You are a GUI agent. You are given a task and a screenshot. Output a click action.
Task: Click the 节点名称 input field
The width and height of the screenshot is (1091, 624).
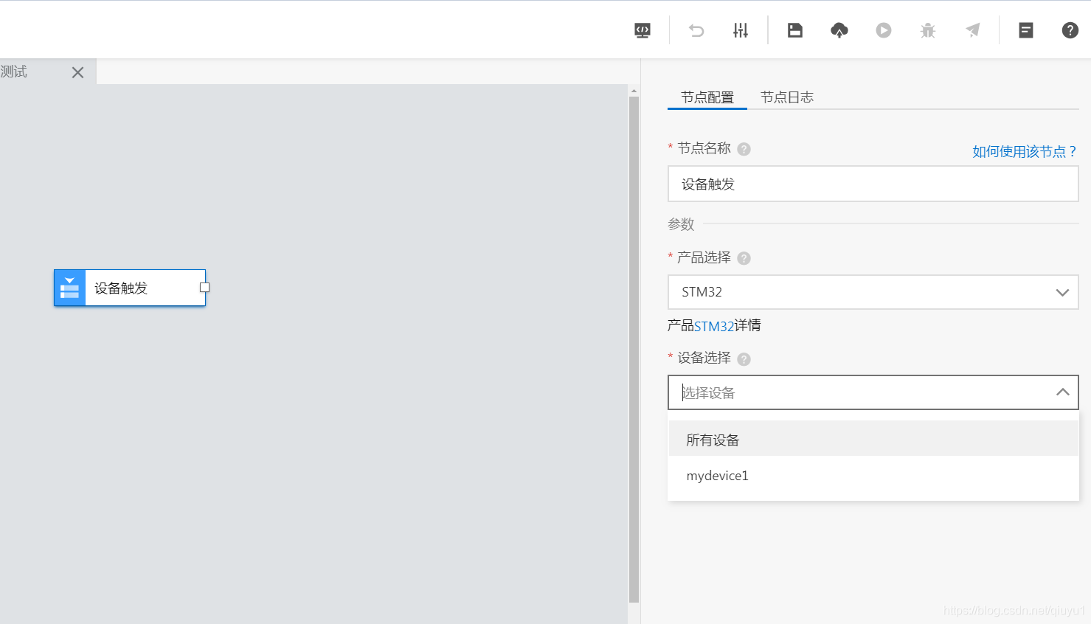tap(873, 184)
